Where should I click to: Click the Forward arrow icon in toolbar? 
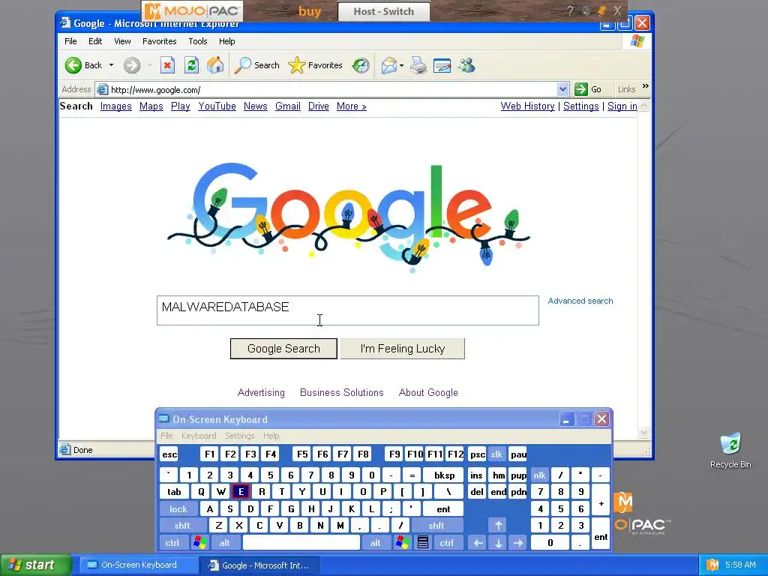click(132, 65)
